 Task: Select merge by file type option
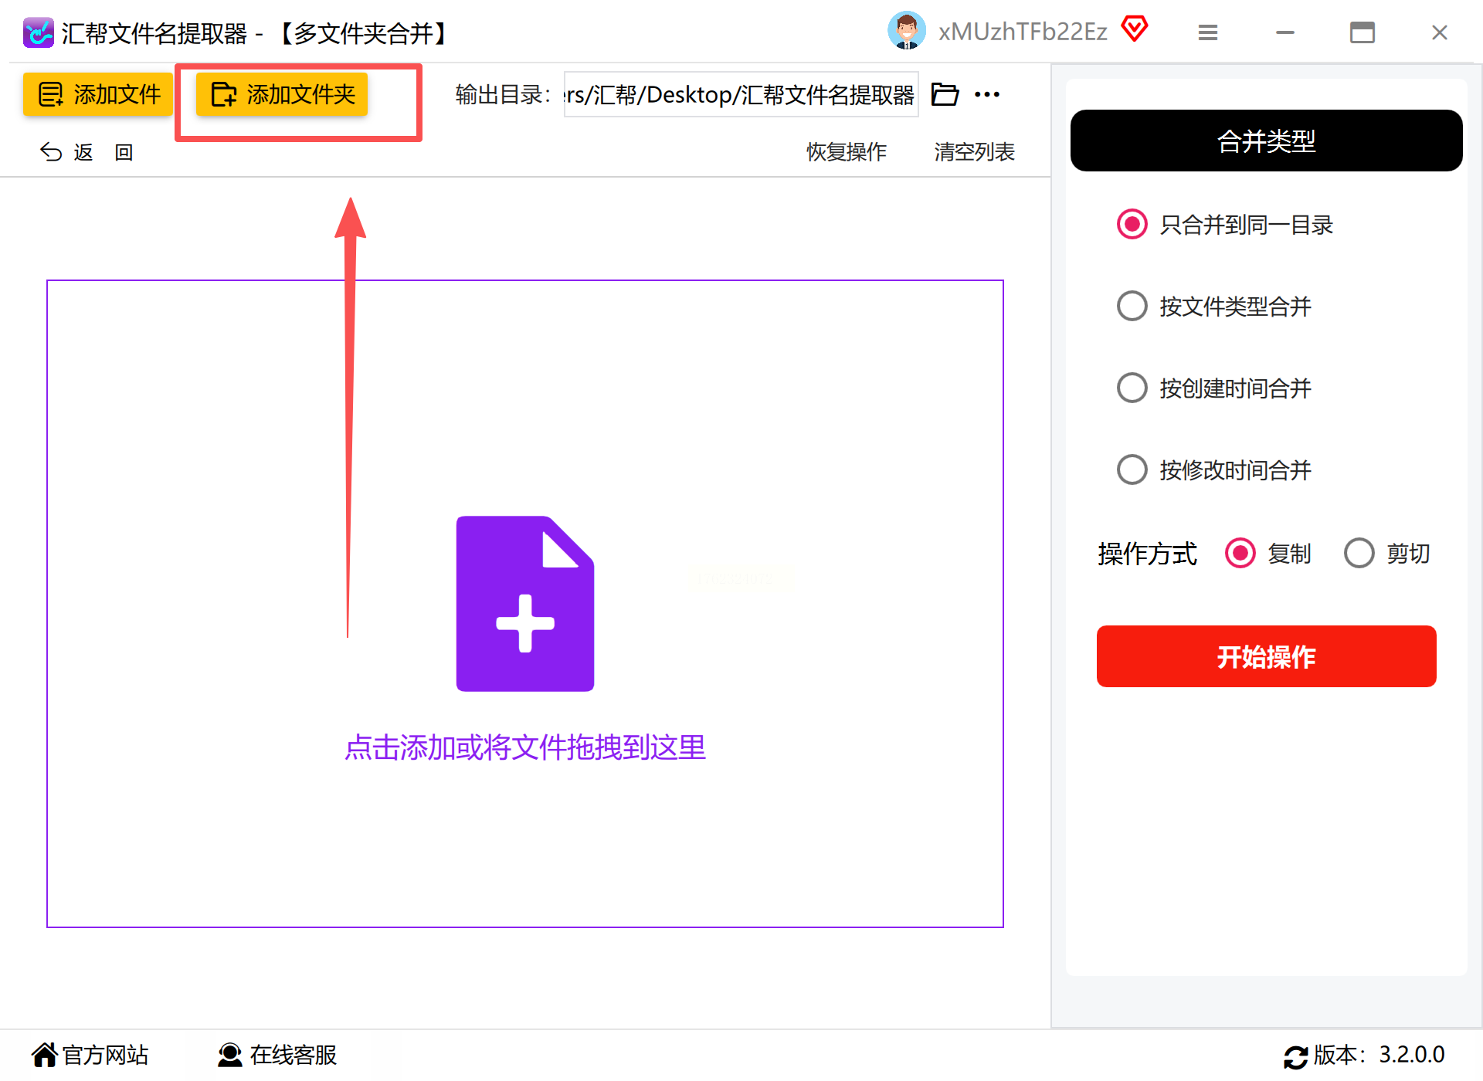(x=1132, y=307)
